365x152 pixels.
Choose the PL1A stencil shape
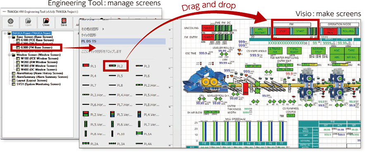[143, 134]
